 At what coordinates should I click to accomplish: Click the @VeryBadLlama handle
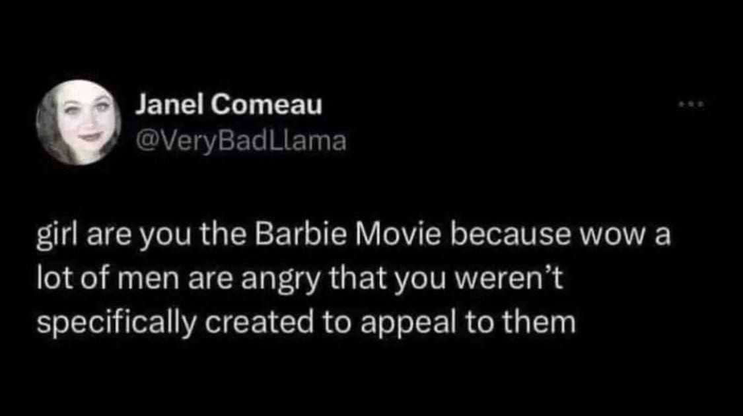click(241, 141)
